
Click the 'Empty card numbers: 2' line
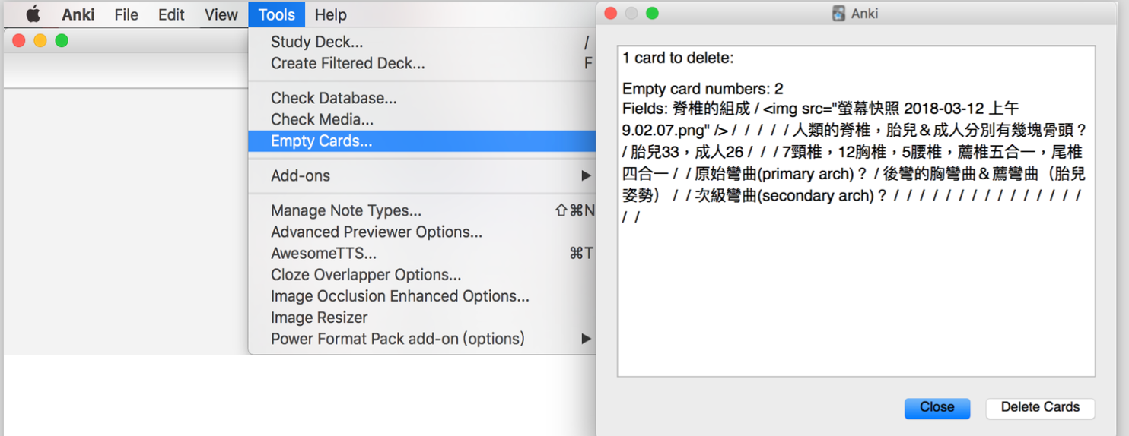point(703,89)
